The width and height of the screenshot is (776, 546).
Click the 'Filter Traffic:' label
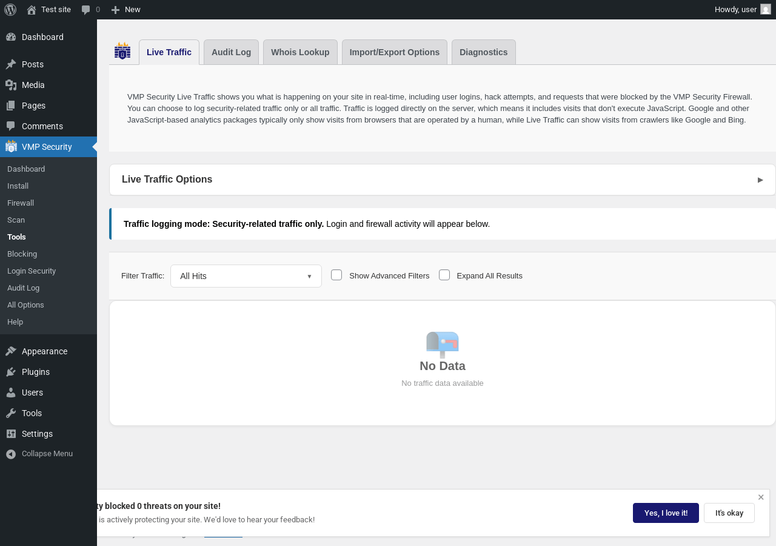click(142, 276)
